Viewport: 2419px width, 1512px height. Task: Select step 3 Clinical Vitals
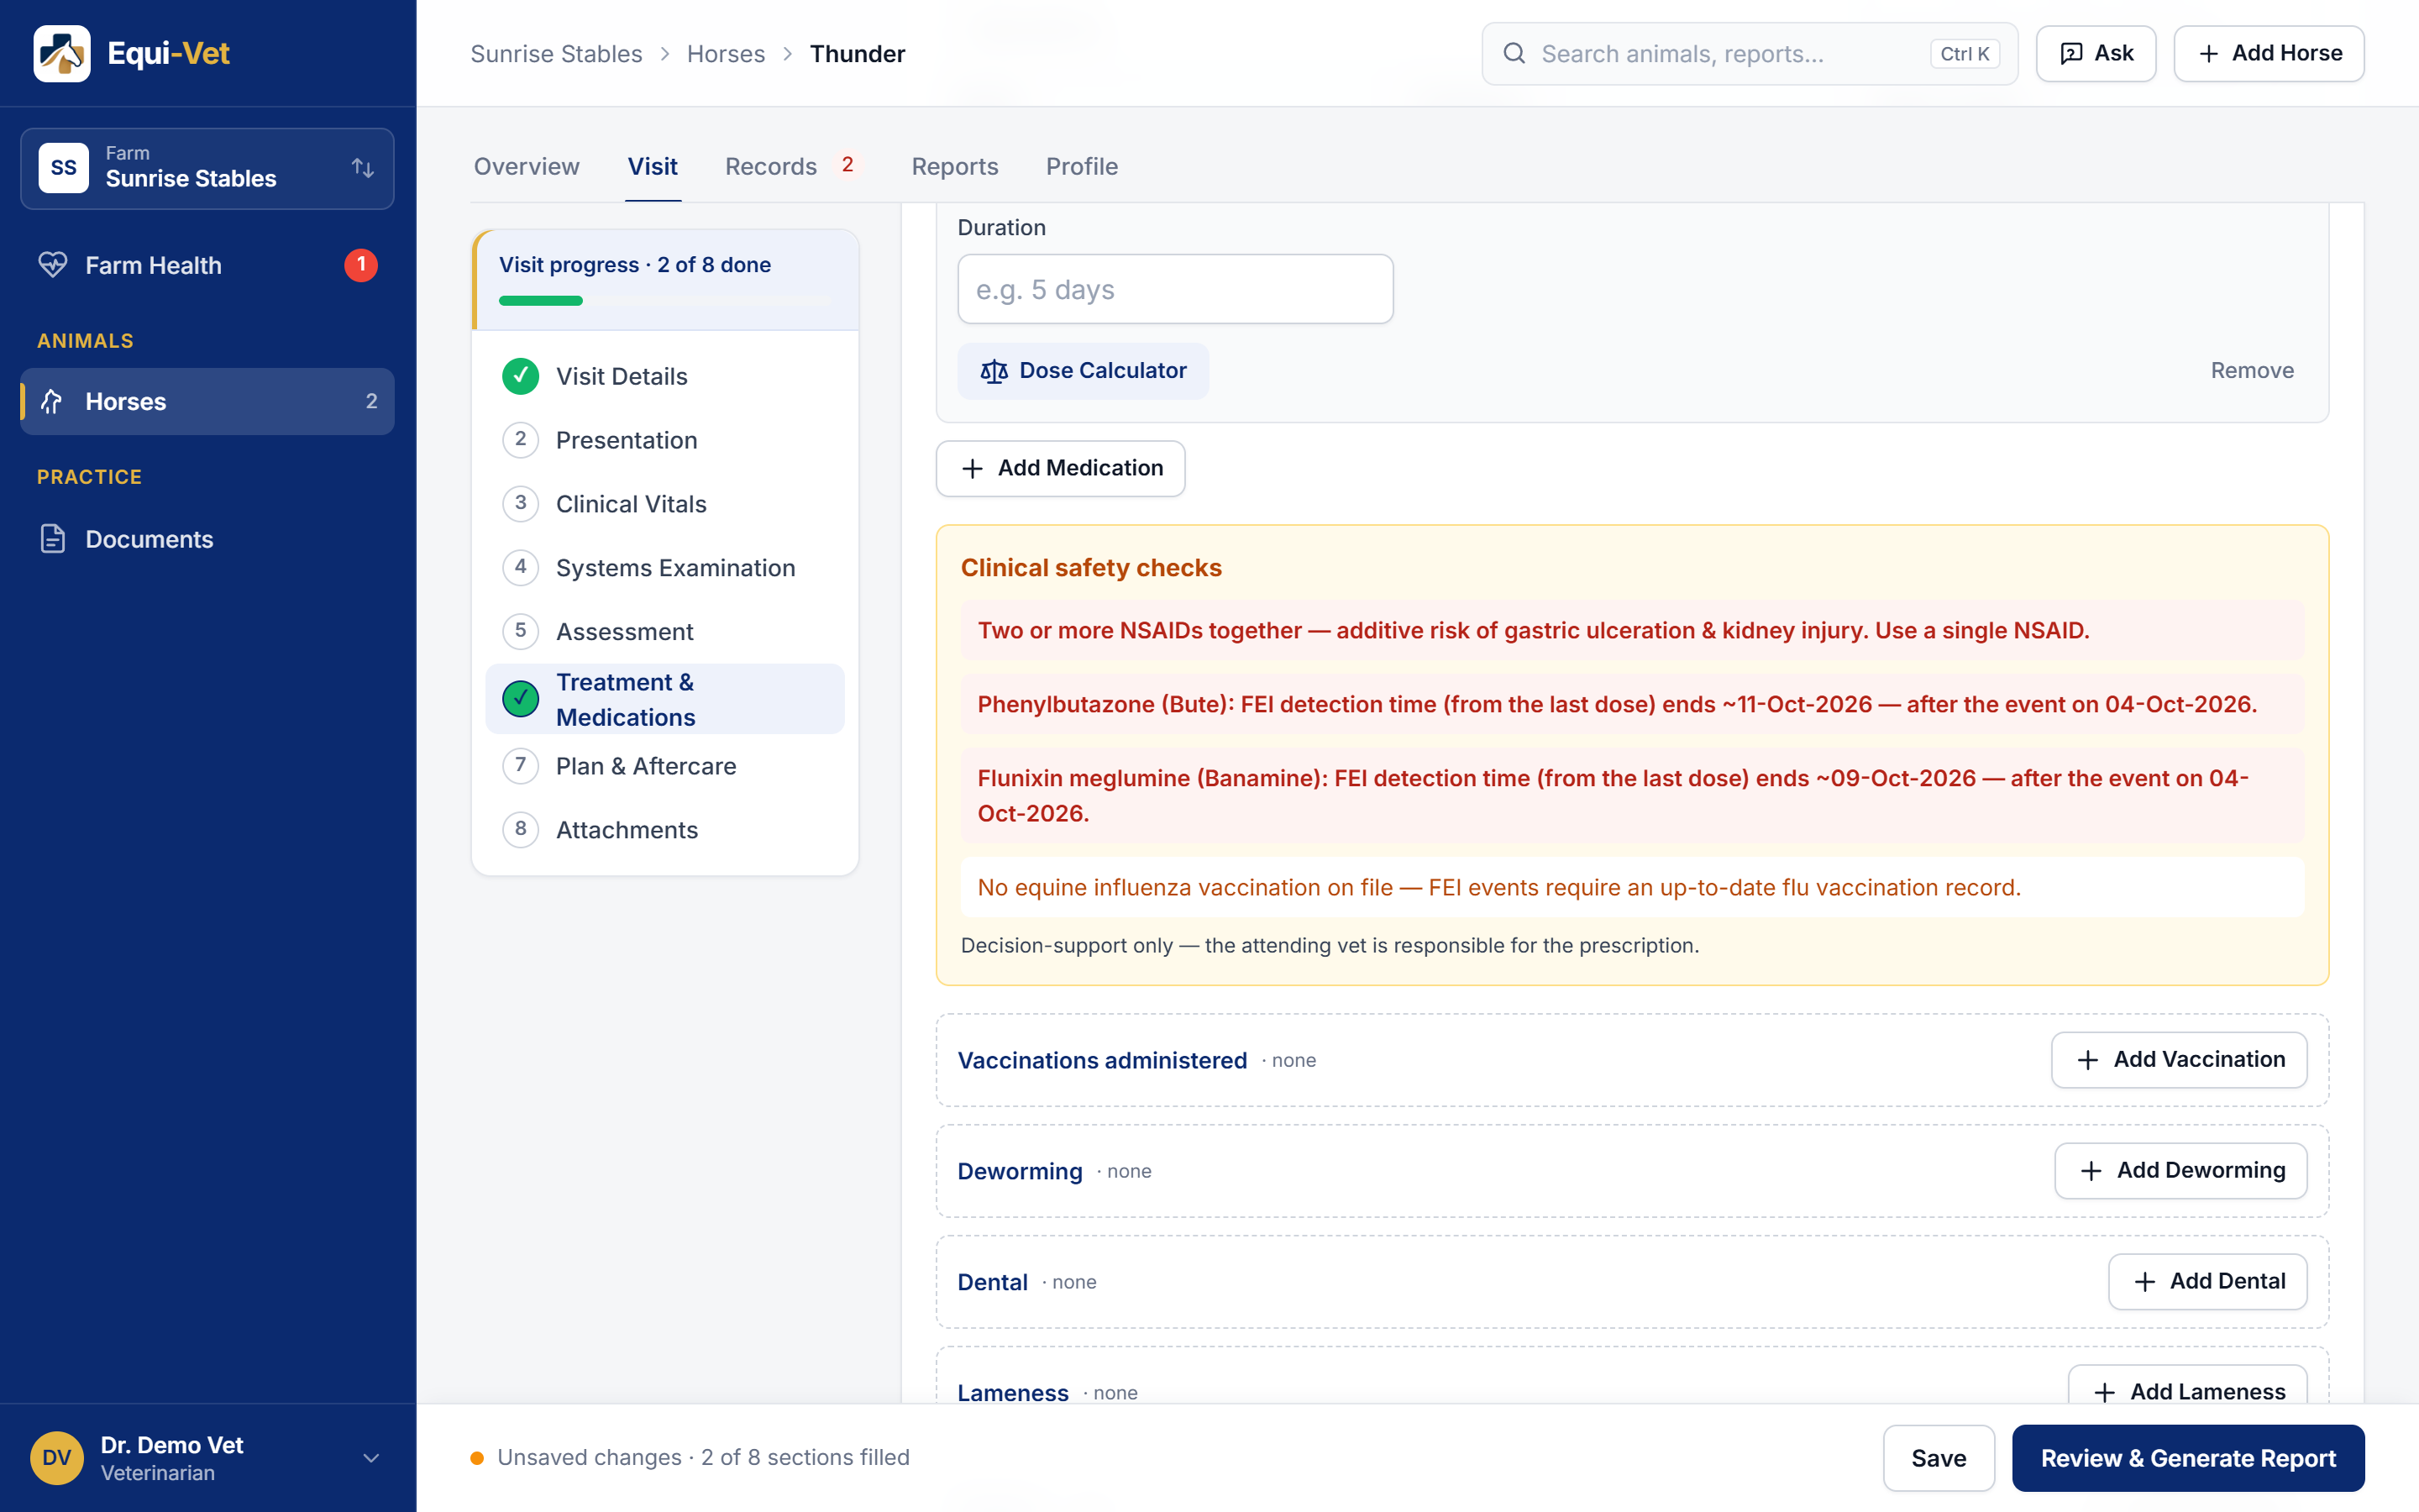pos(664,504)
